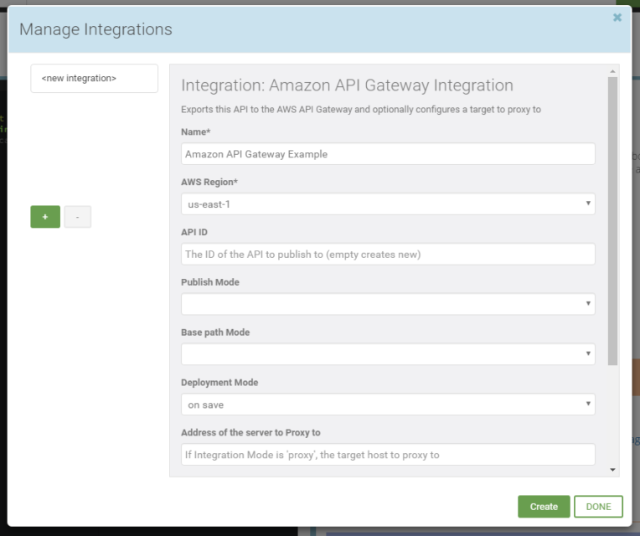Click the AWS Region* label

209,182
